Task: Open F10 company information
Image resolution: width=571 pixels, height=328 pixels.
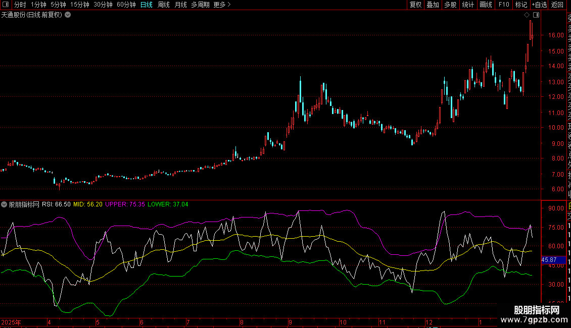Action: (504, 5)
